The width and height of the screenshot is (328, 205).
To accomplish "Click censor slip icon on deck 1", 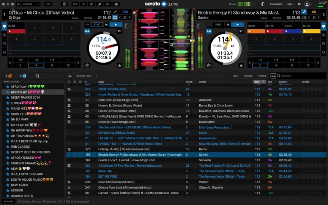I will click(87, 65).
